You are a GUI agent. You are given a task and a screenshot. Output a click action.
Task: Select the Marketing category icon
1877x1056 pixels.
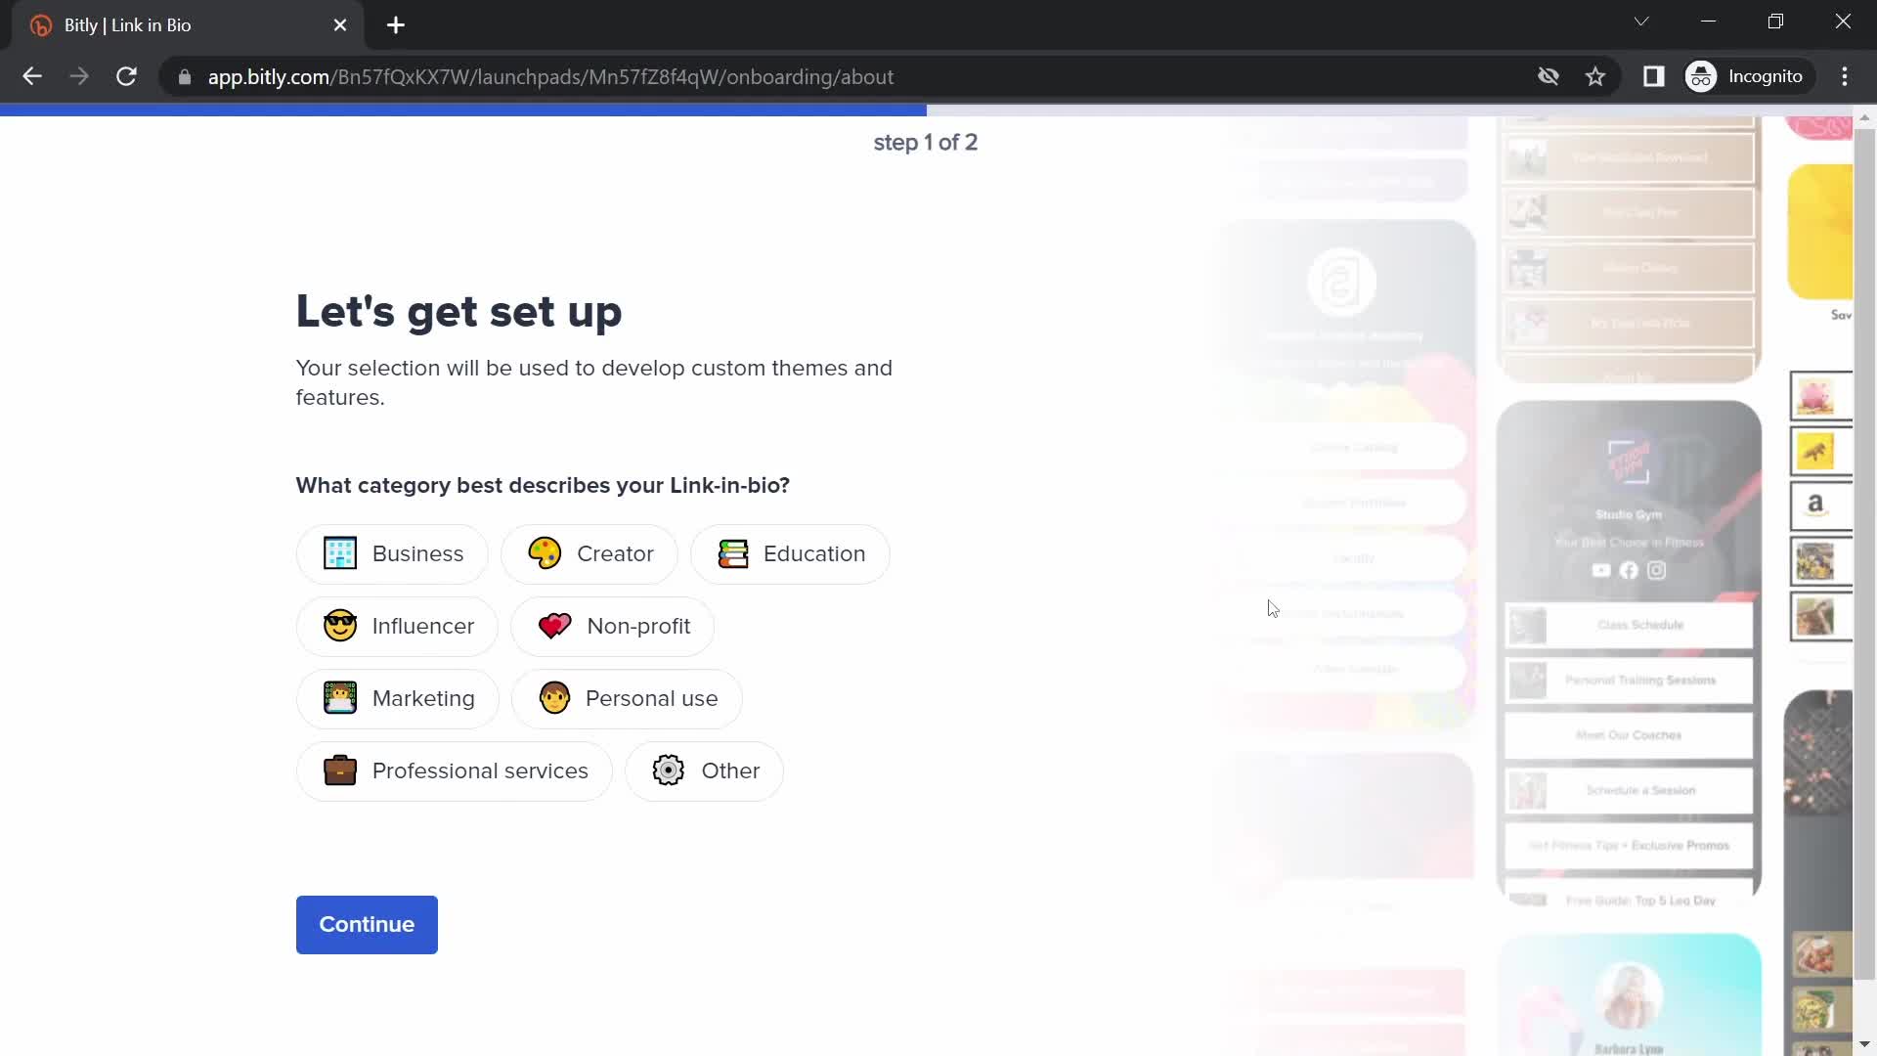[x=339, y=697]
